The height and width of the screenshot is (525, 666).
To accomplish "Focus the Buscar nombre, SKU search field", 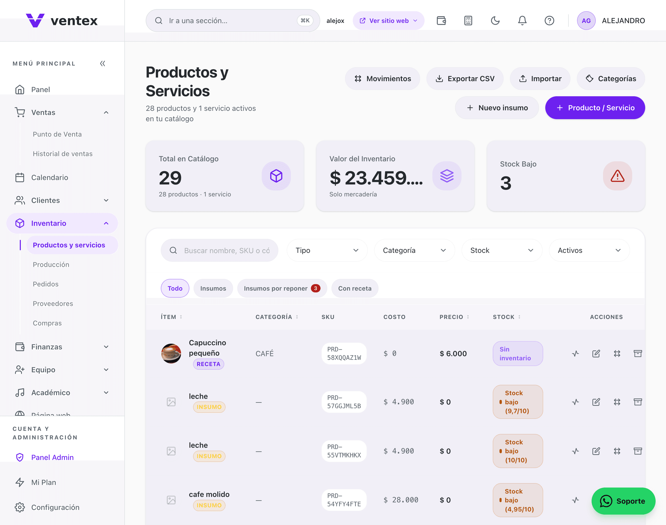I will pyautogui.click(x=219, y=250).
